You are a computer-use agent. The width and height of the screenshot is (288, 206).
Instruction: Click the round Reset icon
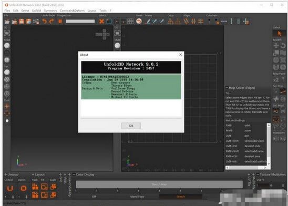point(139,22)
